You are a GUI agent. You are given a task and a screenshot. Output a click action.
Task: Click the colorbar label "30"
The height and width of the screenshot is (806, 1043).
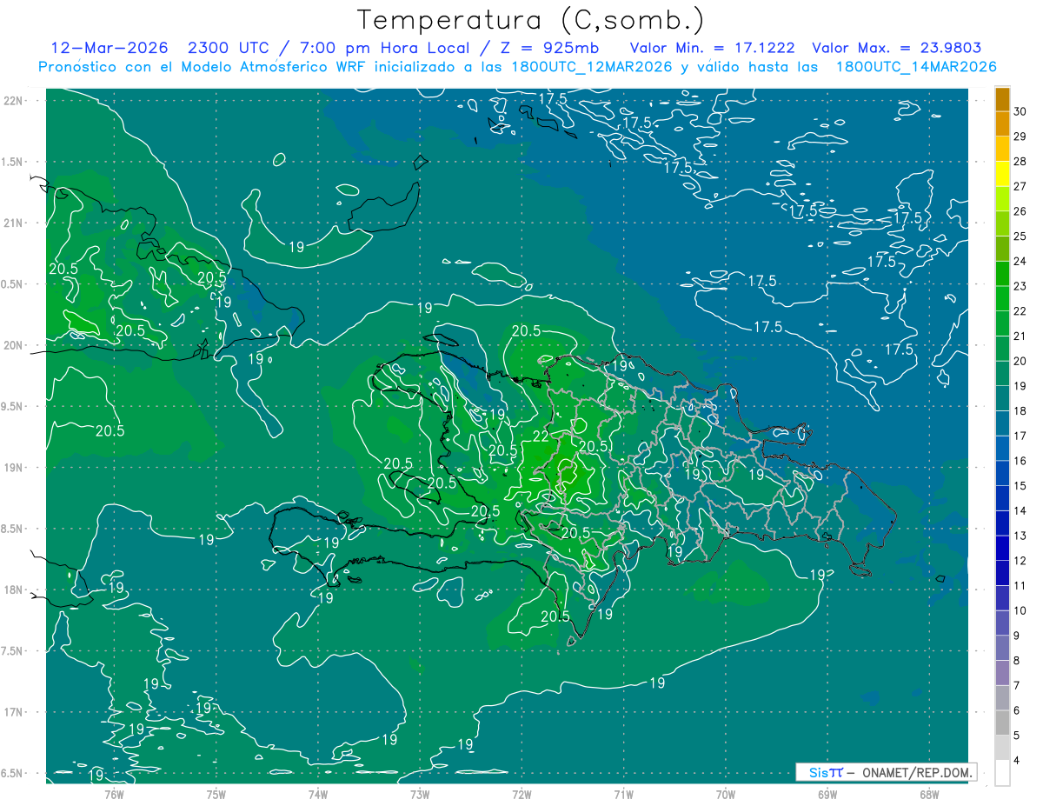[x=1021, y=111]
